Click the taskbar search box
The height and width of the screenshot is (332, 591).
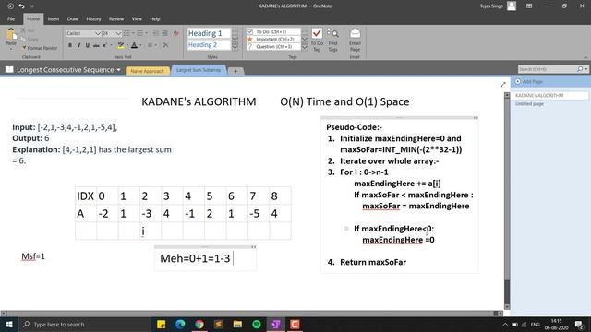(x=84, y=324)
